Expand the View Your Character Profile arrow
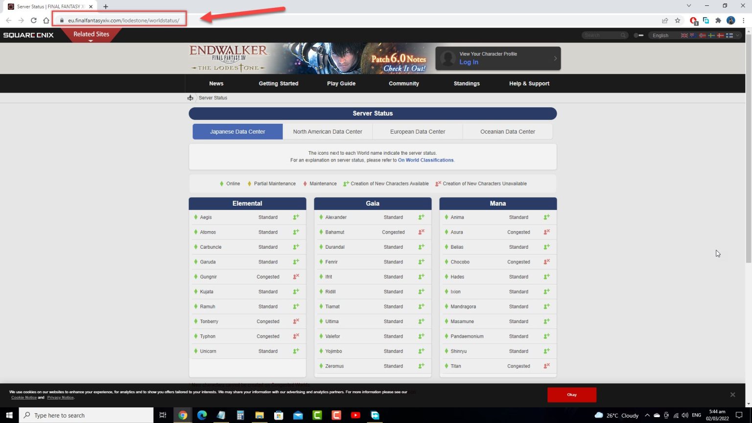 (555, 58)
